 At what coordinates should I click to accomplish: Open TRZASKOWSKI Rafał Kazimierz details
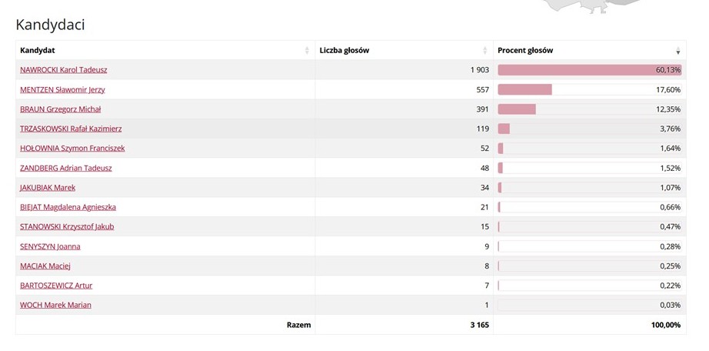coord(71,129)
